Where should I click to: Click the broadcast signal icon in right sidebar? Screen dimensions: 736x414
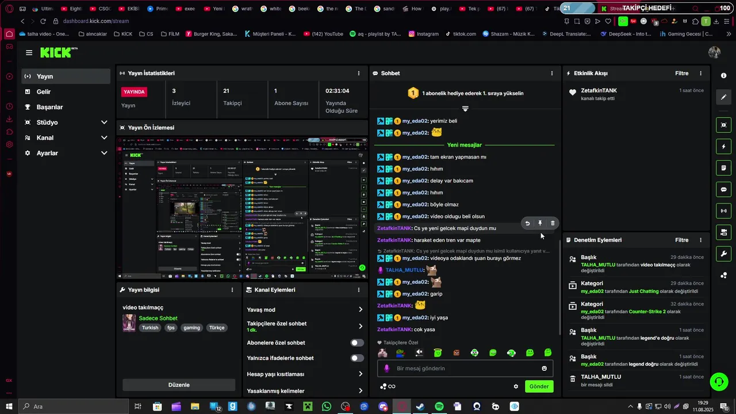pos(723,211)
